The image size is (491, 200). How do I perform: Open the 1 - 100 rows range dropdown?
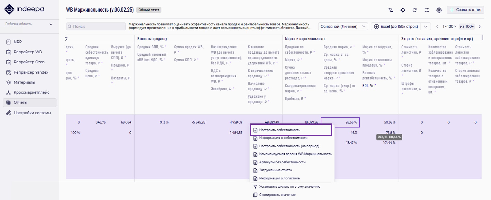(449, 26)
